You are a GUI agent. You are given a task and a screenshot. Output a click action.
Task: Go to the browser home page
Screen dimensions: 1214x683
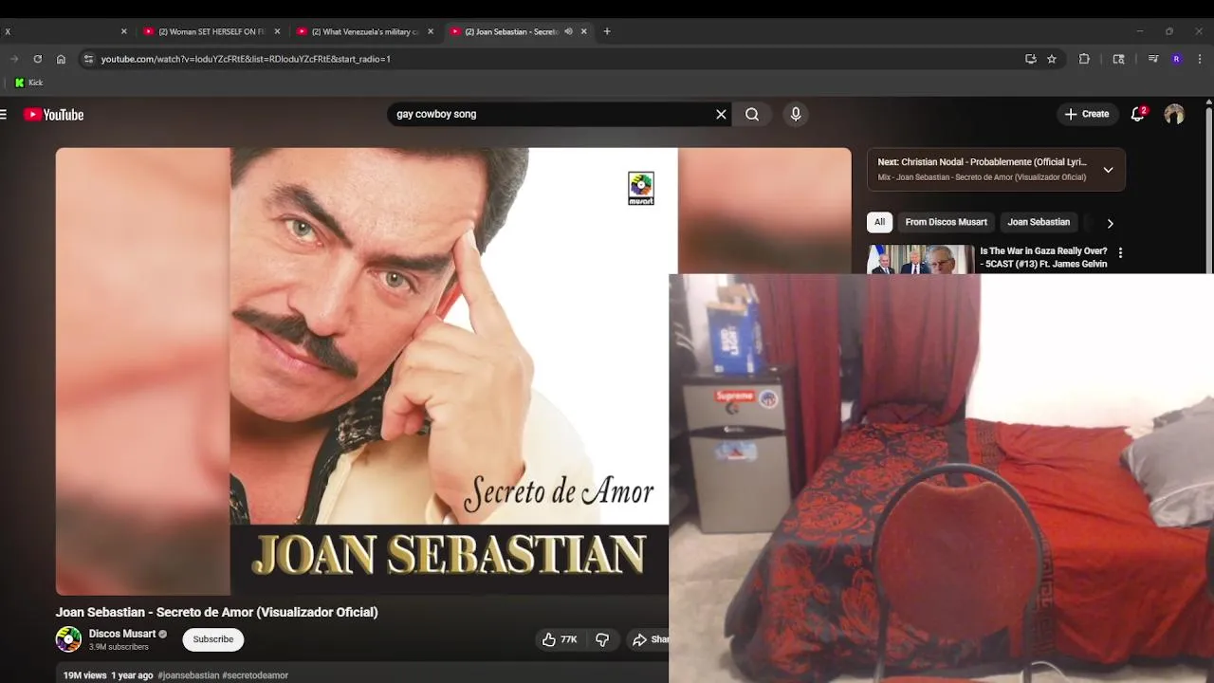click(61, 59)
